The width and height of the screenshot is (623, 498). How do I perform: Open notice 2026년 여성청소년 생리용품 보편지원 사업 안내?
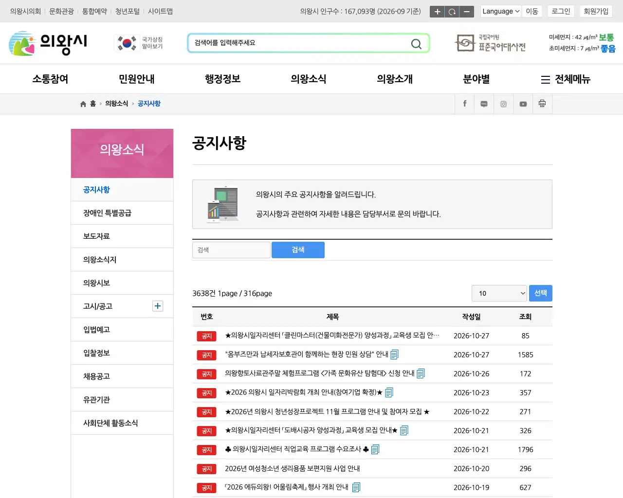click(293, 469)
